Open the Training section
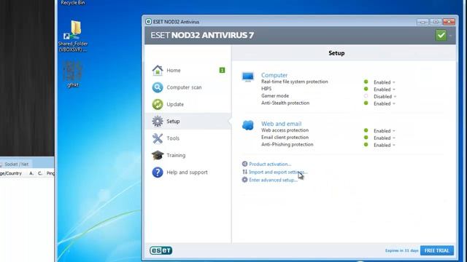Viewport: 467px width, 262px height. point(188,155)
